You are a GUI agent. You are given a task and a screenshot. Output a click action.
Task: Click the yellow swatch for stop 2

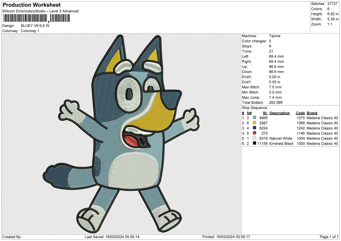click(254, 123)
